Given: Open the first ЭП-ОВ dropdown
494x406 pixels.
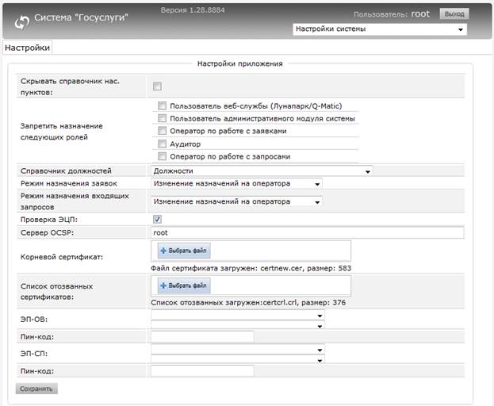Looking at the screenshot, I should (x=237, y=315).
